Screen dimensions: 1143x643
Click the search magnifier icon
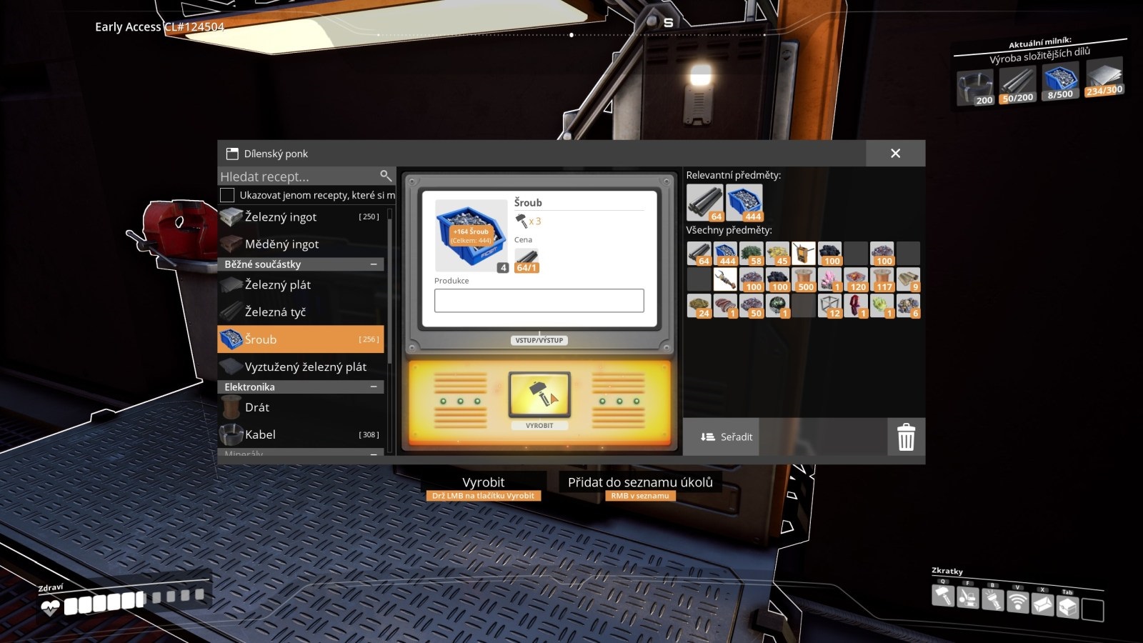386,176
